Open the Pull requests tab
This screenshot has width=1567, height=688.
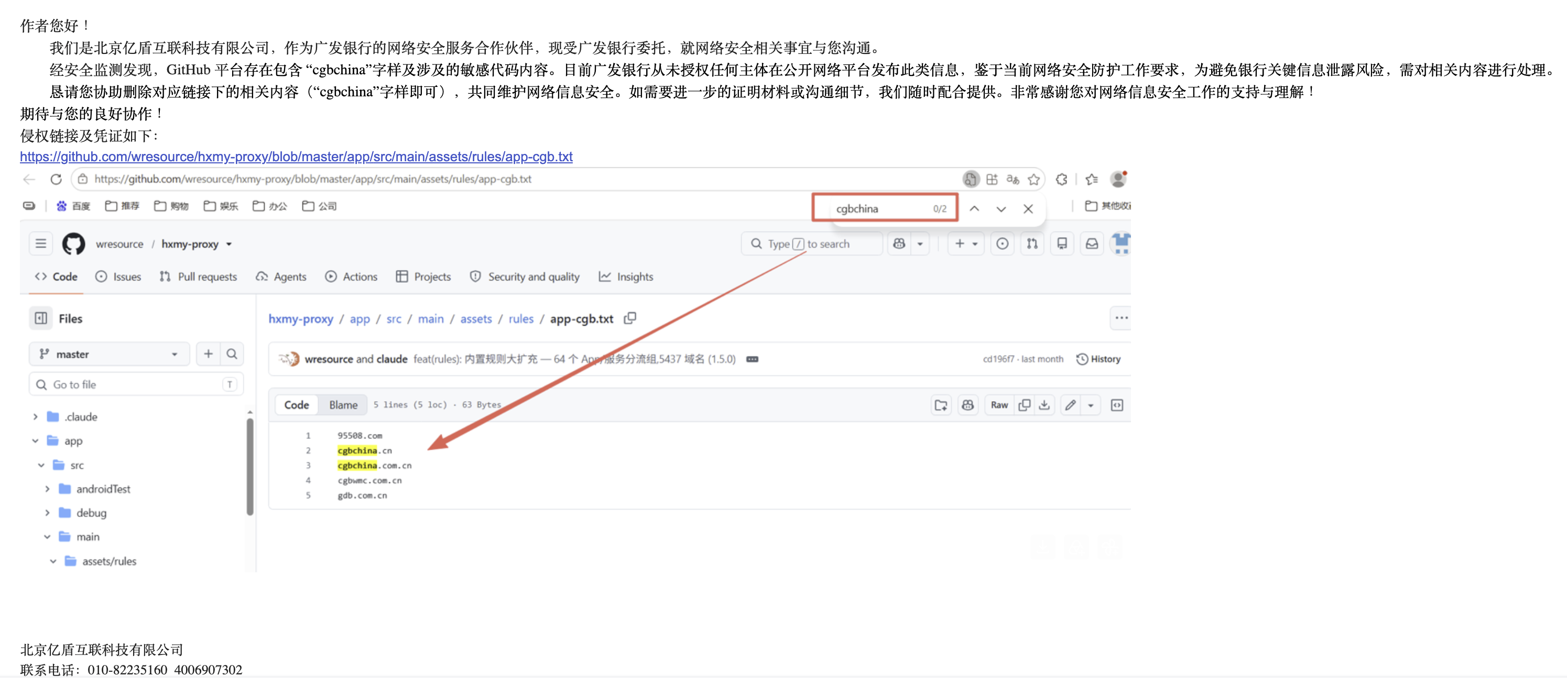[198, 276]
